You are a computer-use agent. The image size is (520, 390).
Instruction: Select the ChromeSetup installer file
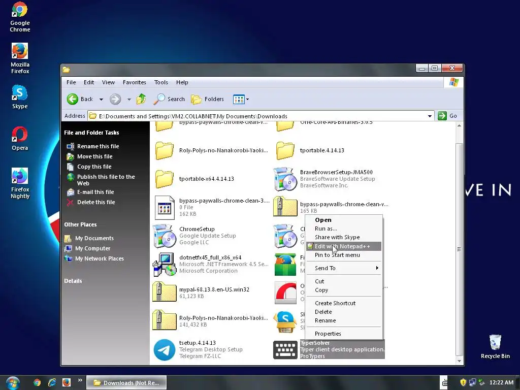pyautogui.click(x=194, y=236)
